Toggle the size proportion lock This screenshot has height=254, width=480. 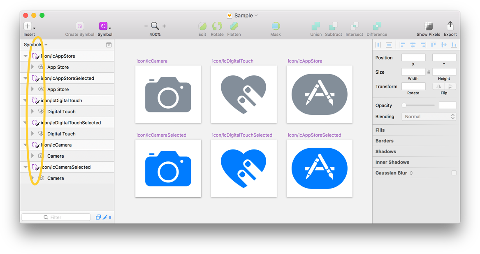[x=429, y=72]
